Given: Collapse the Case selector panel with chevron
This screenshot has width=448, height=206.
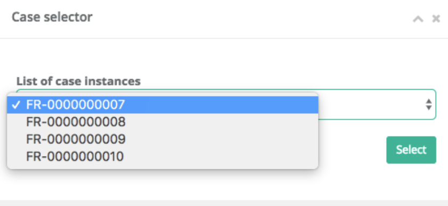Looking at the screenshot, I should (418, 19).
